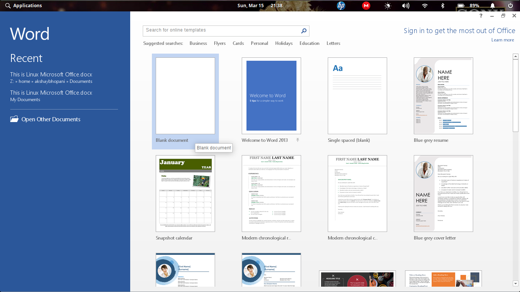Open the help question mark icon
The width and height of the screenshot is (520, 292).
[481, 16]
